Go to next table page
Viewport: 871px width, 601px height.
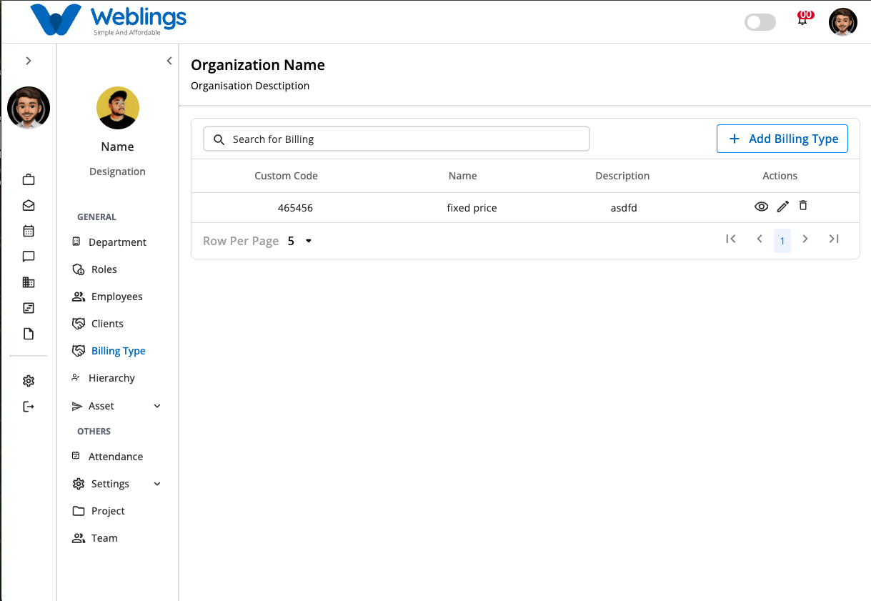point(805,239)
